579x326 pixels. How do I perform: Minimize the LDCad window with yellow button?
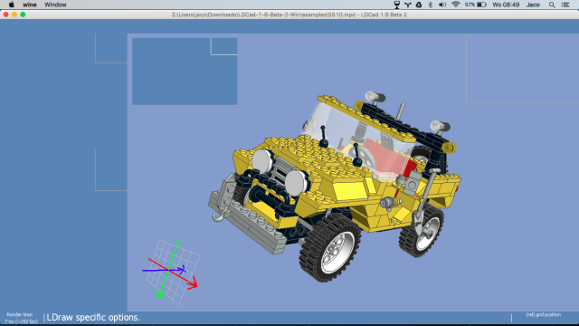(14, 14)
